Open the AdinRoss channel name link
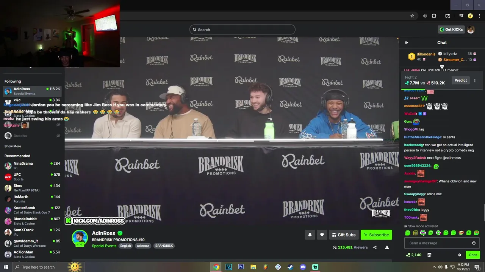Viewport: 485px width, 272px height. (103, 233)
